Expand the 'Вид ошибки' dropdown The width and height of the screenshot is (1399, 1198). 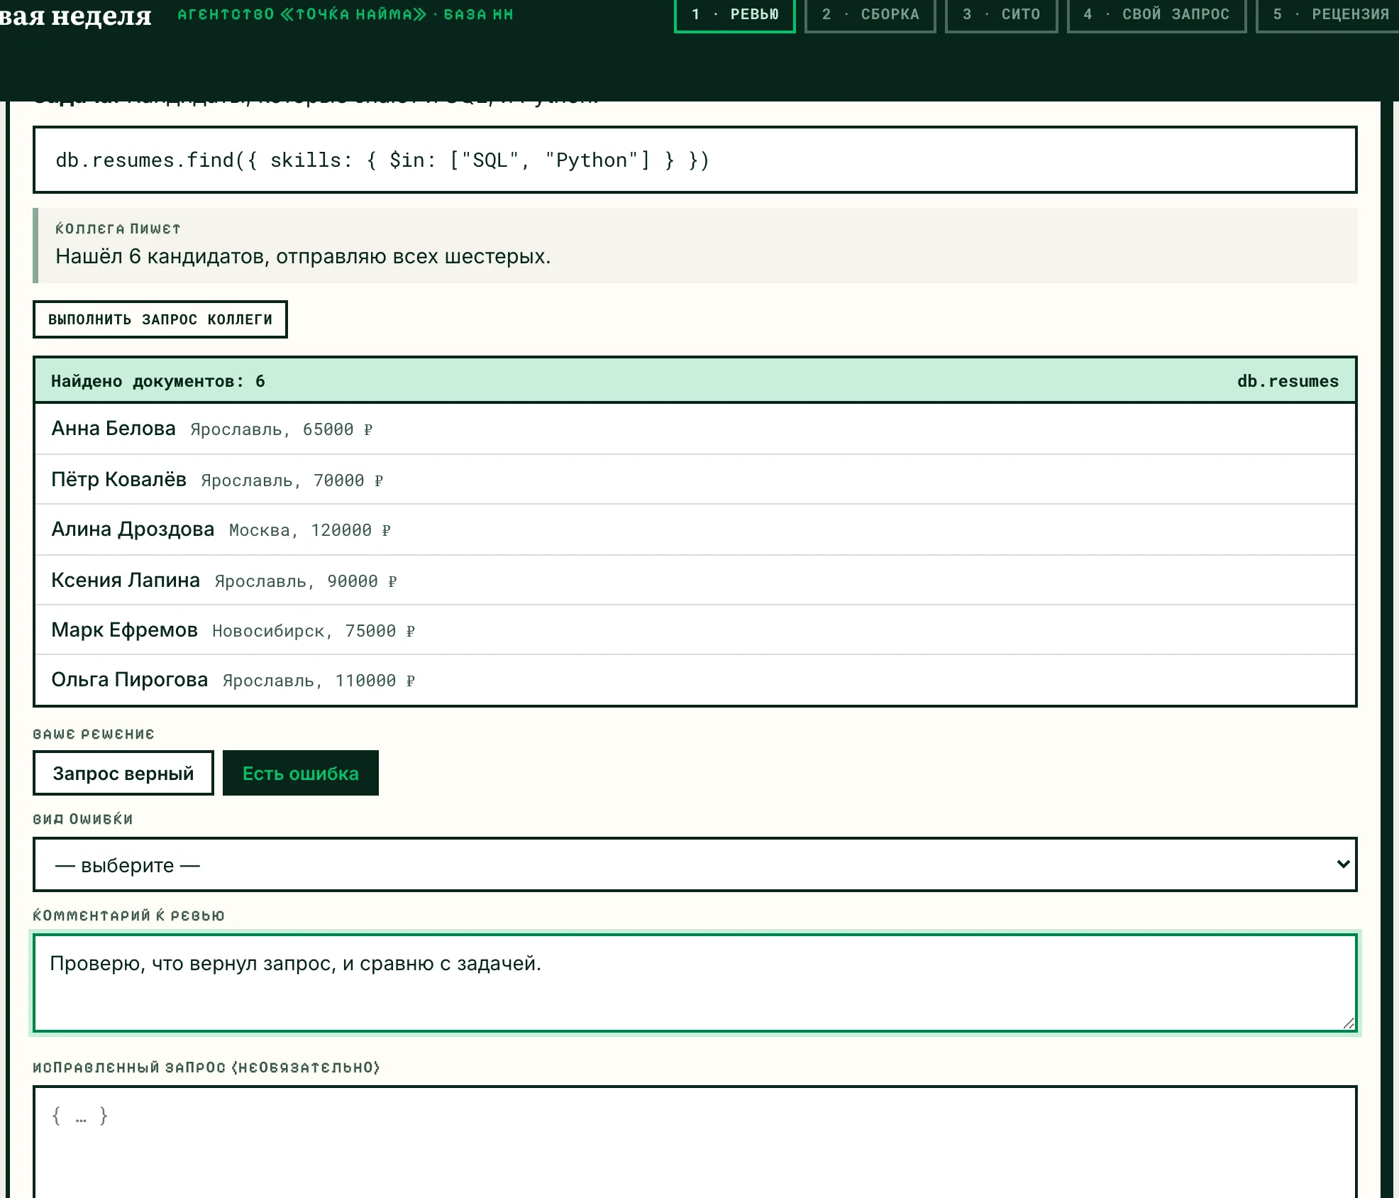(x=695, y=864)
